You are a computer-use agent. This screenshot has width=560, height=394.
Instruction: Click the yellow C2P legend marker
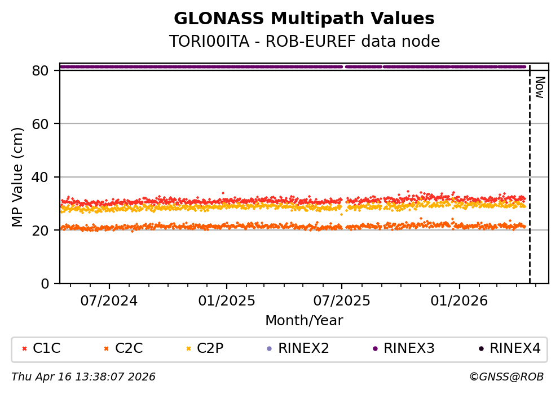click(x=188, y=349)
